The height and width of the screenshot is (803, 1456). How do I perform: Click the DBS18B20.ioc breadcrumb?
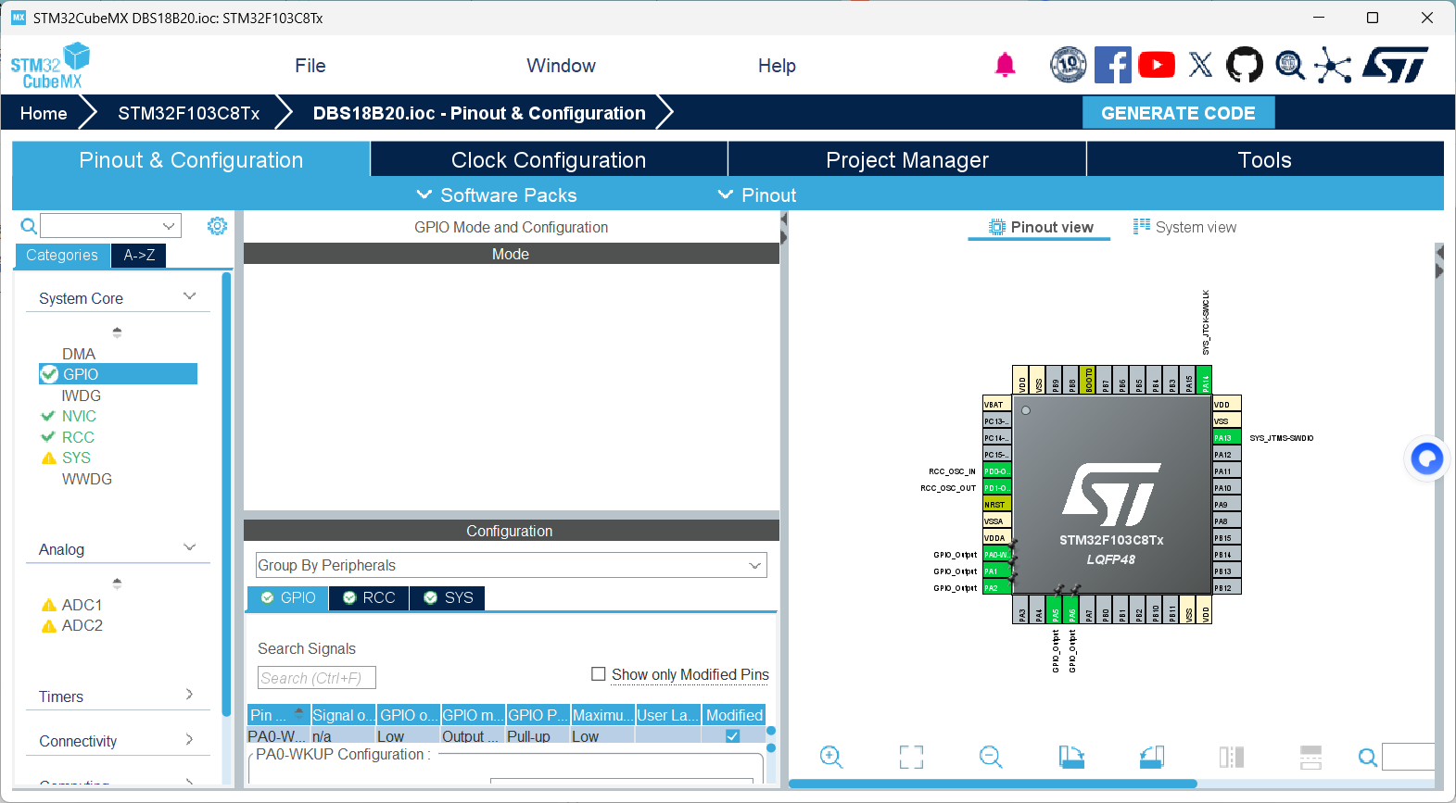point(479,113)
